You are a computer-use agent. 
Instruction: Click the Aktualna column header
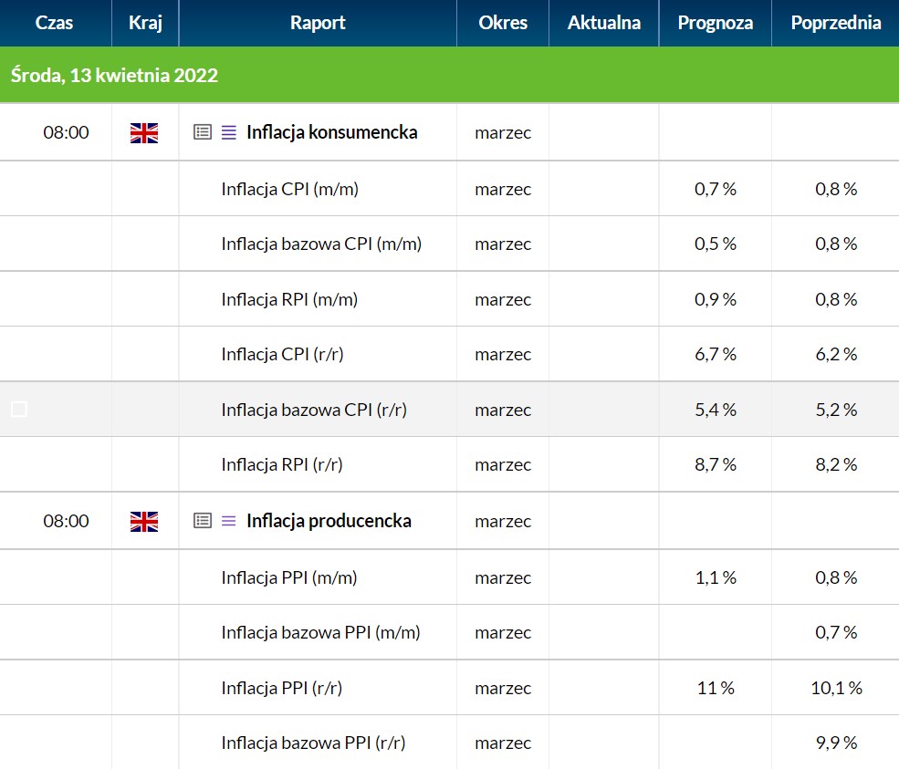[x=603, y=23]
